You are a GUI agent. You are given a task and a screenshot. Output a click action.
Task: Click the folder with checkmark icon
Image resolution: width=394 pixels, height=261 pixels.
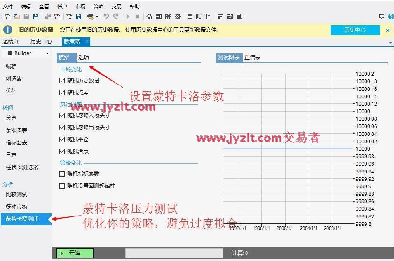pos(230,17)
